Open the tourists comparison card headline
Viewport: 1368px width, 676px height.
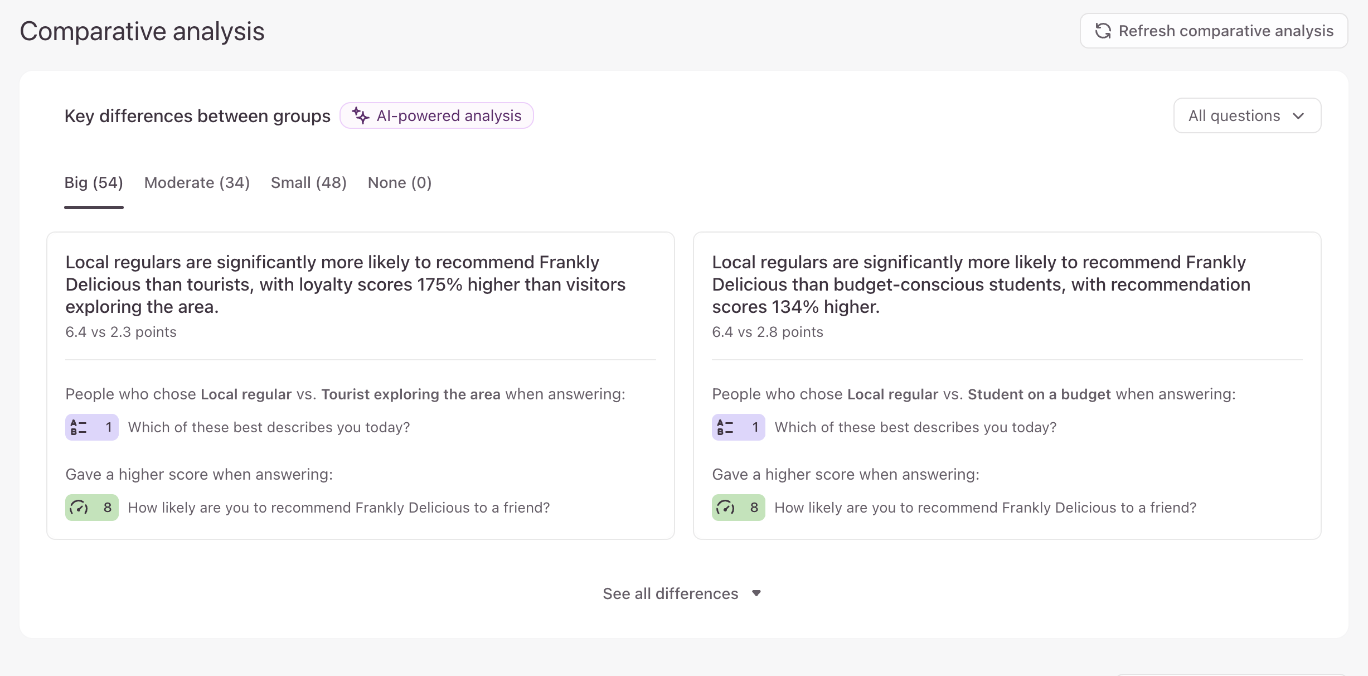tap(346, 284)
